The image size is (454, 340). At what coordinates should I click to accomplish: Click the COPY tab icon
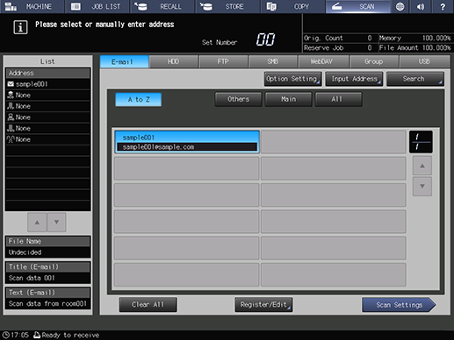pos(271,6)
